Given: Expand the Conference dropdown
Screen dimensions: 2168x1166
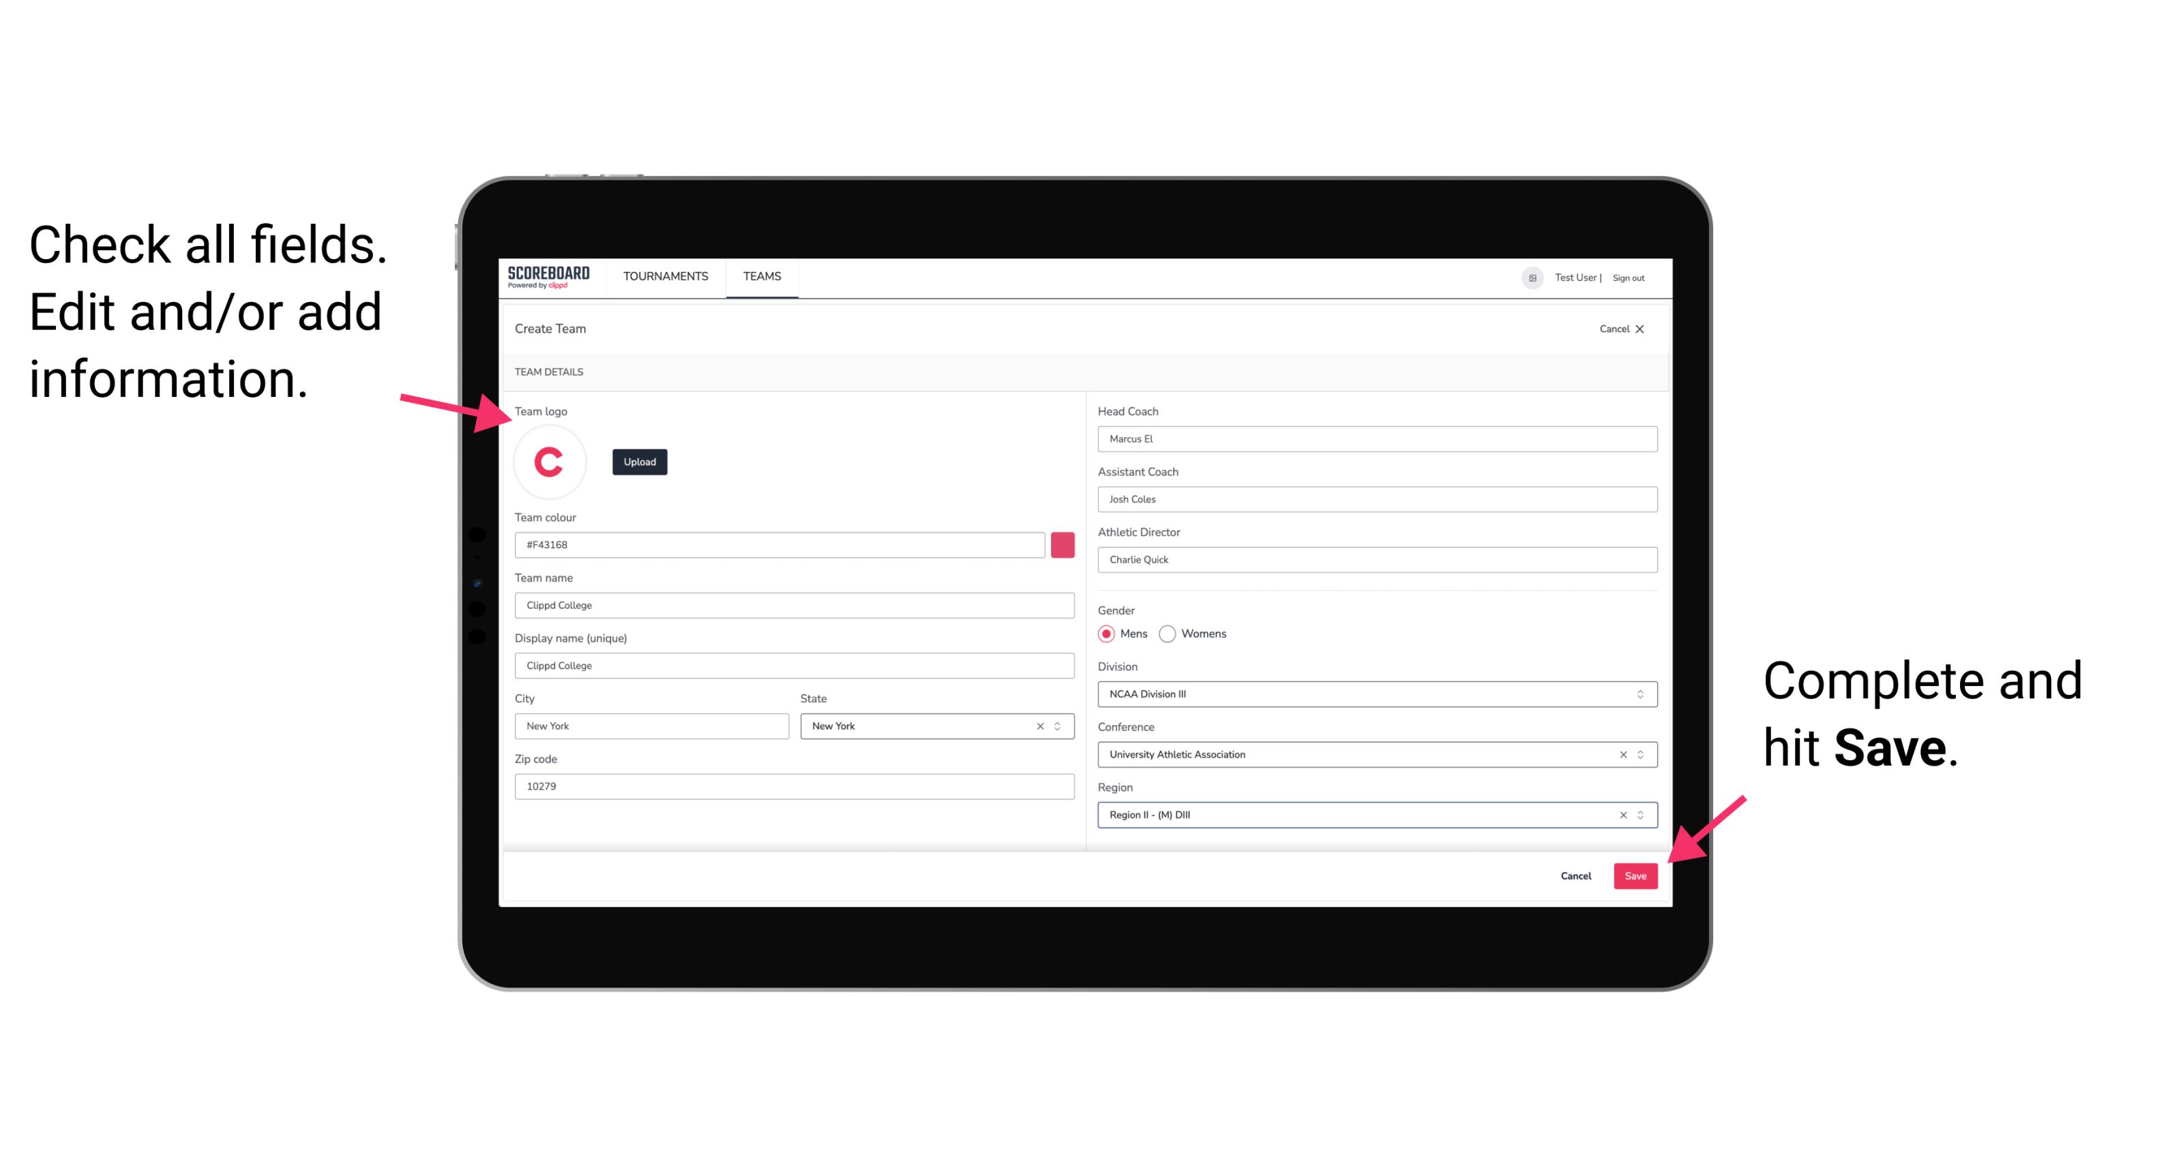Looking at the screenshot, I should [1641, 754].
